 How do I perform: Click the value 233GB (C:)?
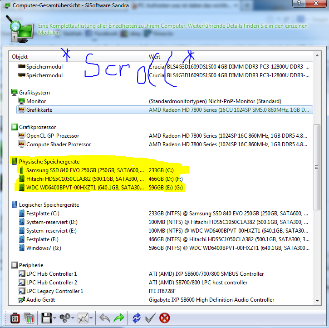pos(161,170)
